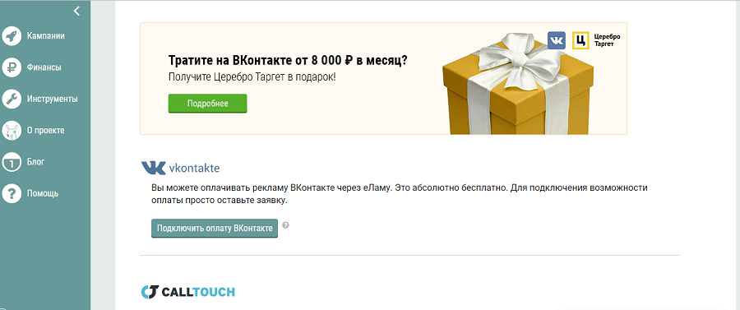Click the Церебро Таргет logo in banner
The image size is (740, 310).
[596, 40]
